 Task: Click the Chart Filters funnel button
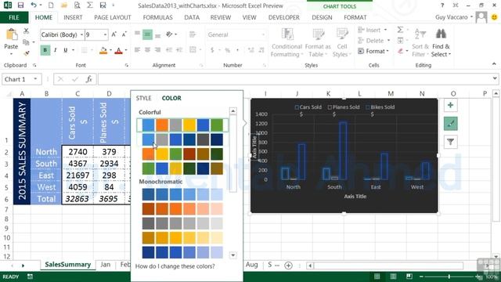451,142
